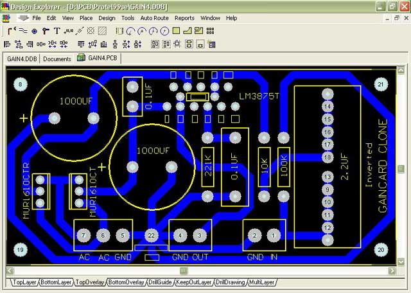Select the first arc tool, Arc by Edge
This screenshot has width=411, height=293.
click(130, 31)
